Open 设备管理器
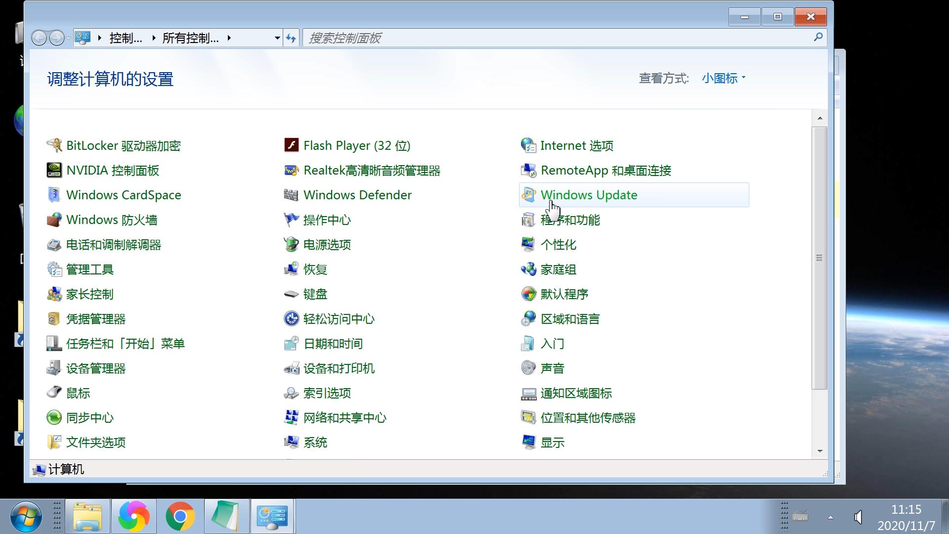949x534 pixels. point(96,368)
